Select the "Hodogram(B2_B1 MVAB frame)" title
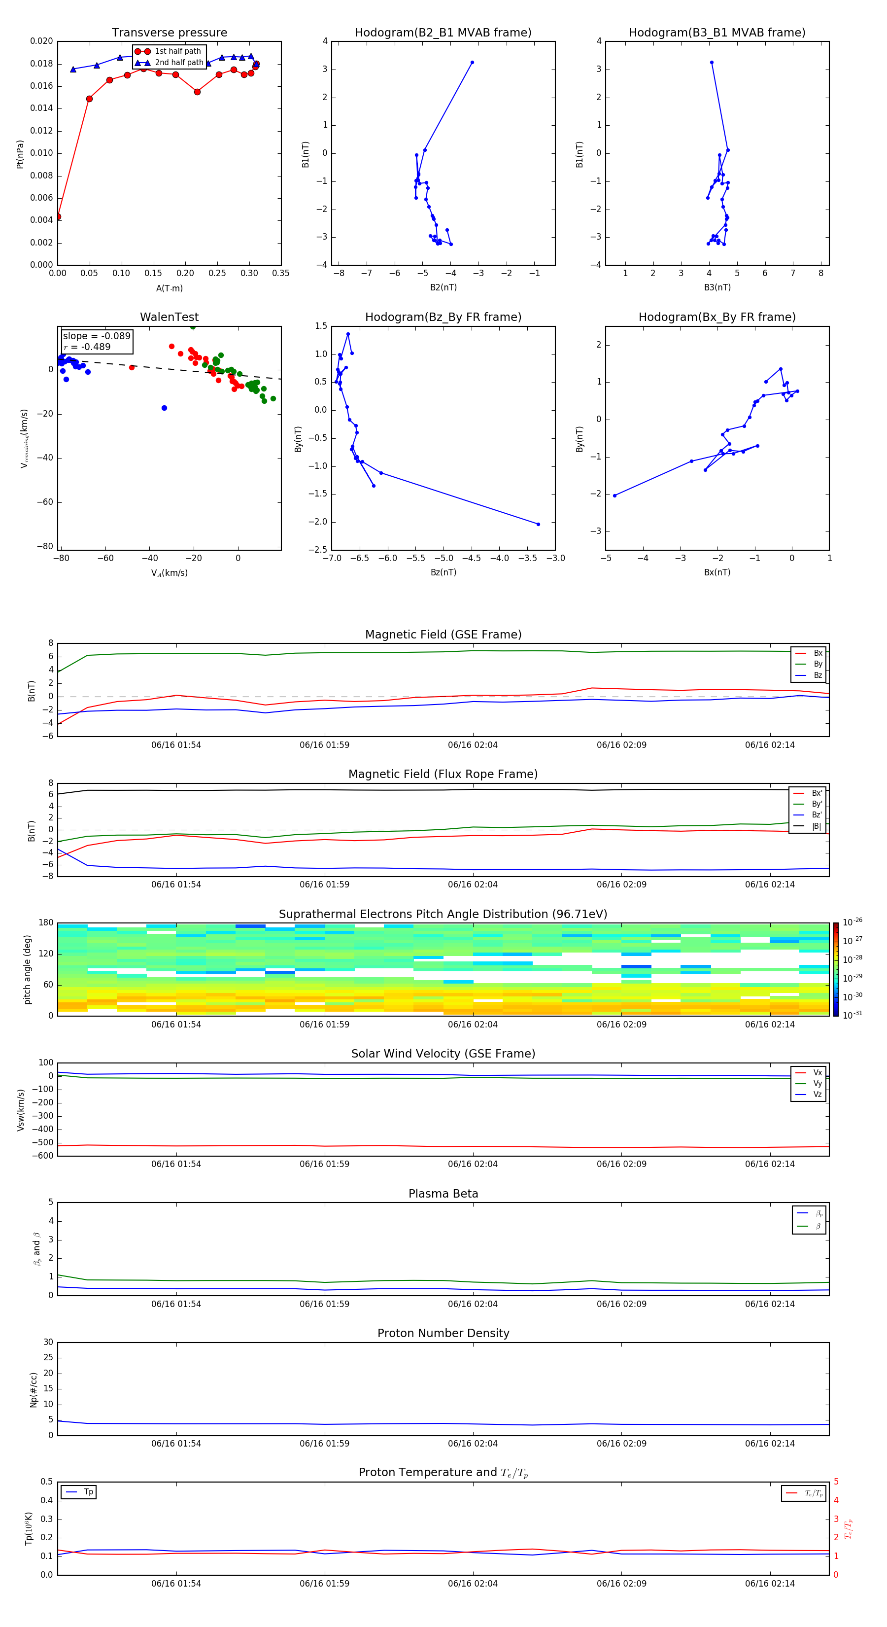The image size is (887, 1627). click(443, 32)
